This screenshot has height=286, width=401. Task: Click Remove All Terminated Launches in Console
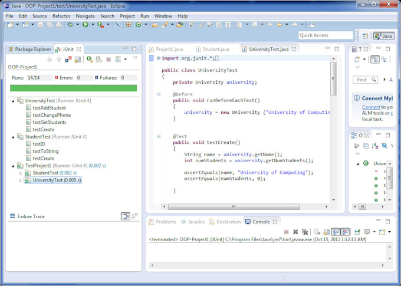[304, 232]
